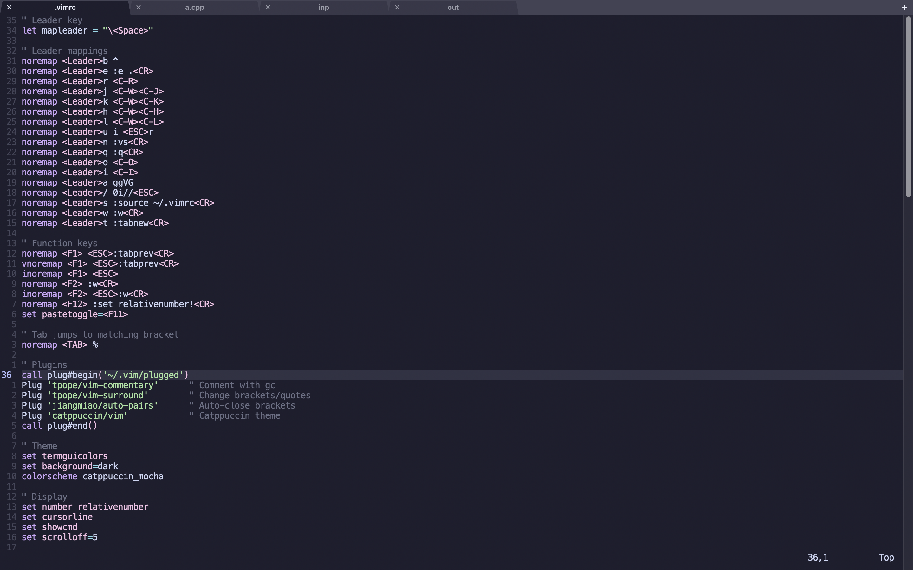Viewport: 913px width, 570px height.
Task: Click line 'noremap <Leader>n :vs<CR>'
Action: click(85, 142)
